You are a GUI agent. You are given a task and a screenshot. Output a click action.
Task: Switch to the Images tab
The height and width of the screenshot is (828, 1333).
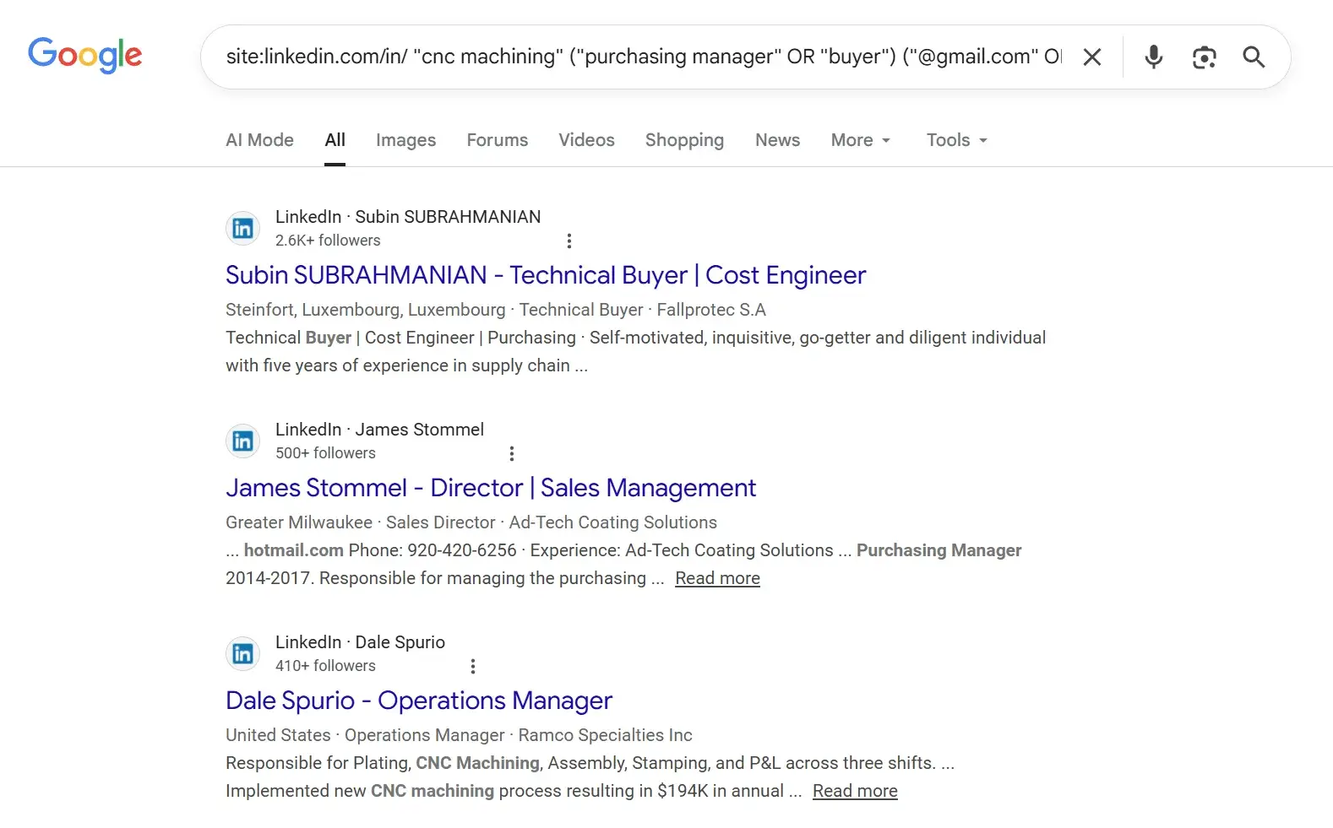click(405, 140)
